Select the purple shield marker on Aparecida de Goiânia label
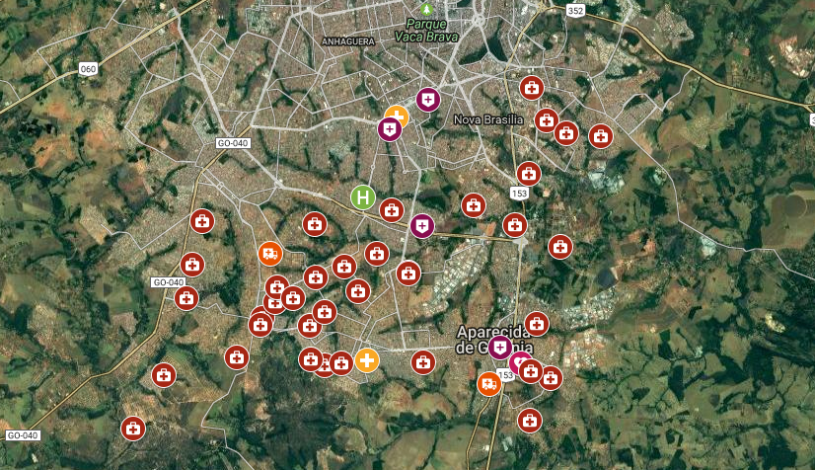 pyautogui.click(x=500, y=348)
